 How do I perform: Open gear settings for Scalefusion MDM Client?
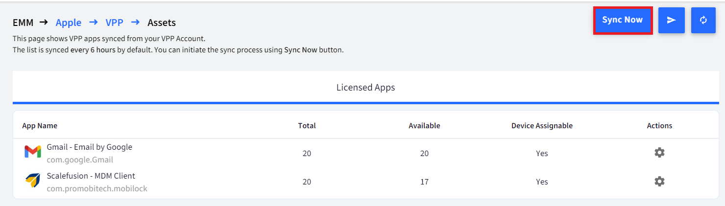(x=659, y=182)
